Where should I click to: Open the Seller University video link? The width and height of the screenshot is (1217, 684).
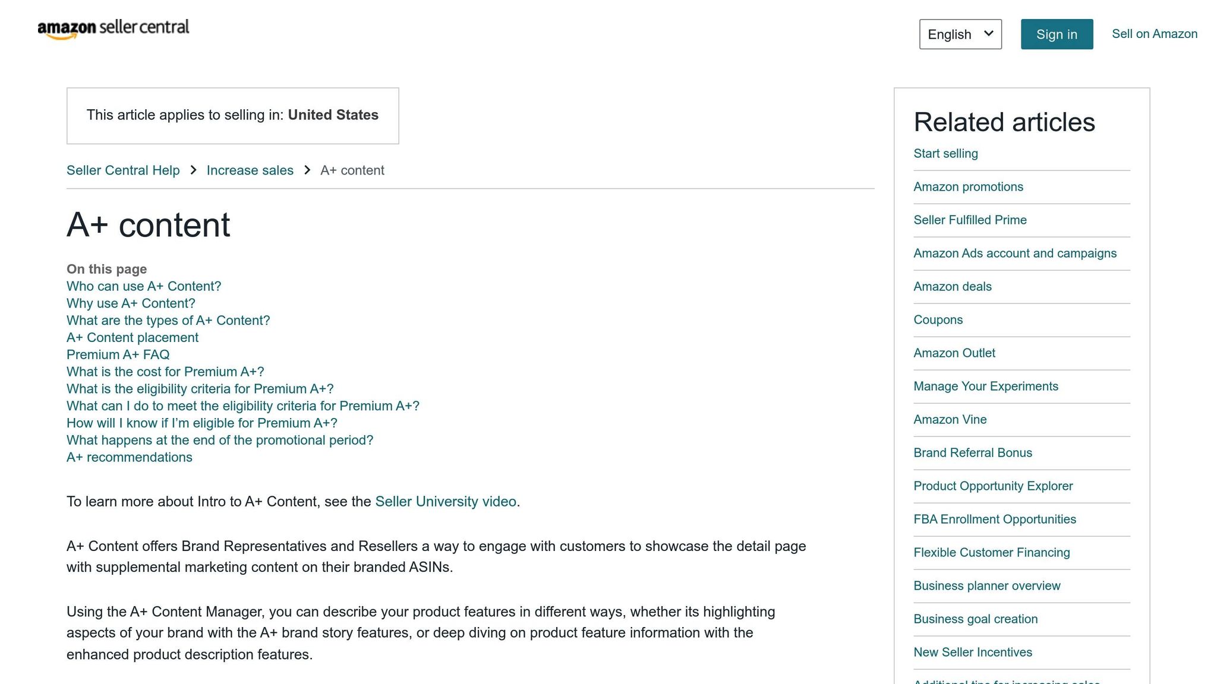click(x=446, y=502)
